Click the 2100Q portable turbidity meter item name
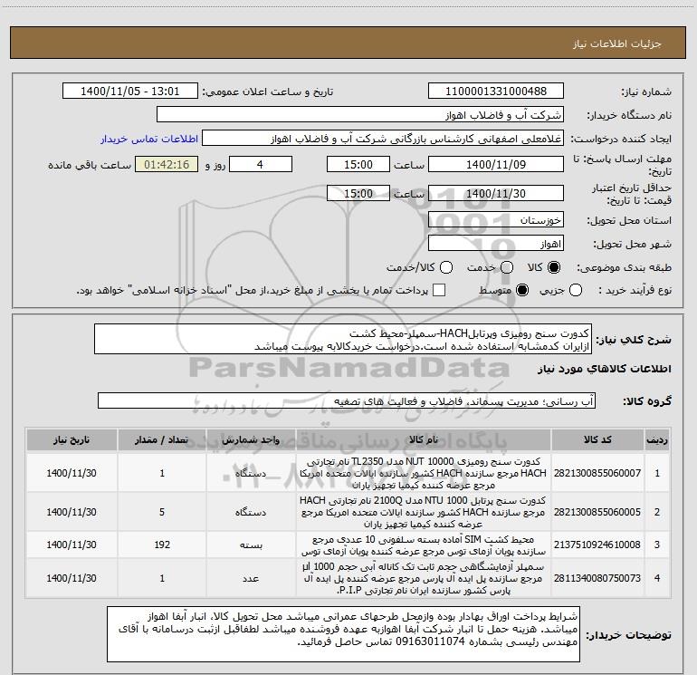Viewport: 697px width, 675px height. point(424,512)
